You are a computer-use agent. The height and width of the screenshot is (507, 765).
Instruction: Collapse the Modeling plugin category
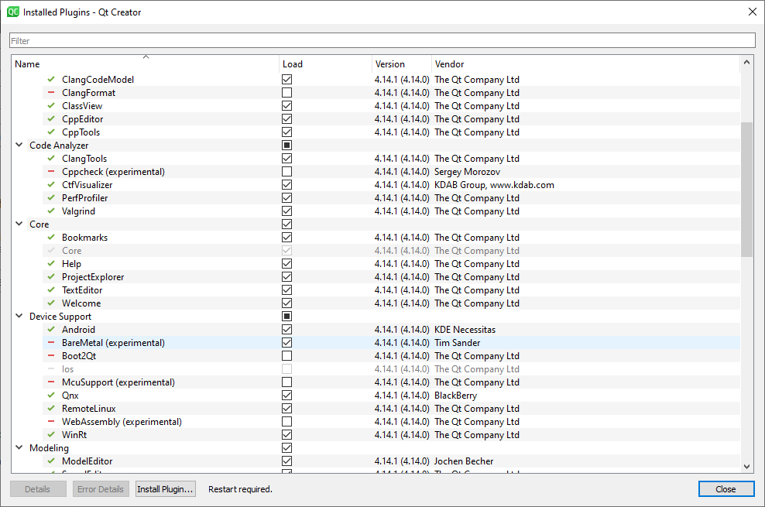19,448
